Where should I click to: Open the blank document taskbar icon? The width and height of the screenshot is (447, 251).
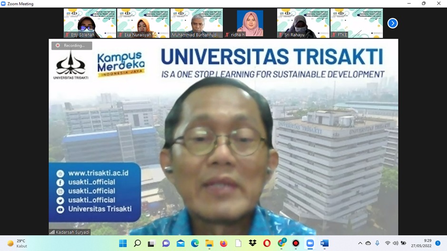238,243
